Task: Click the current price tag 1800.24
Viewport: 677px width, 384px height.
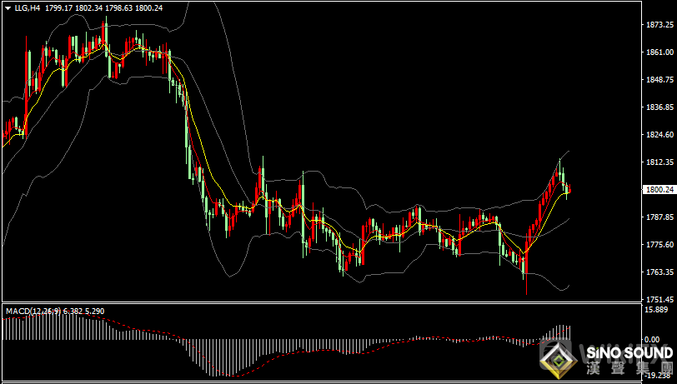Action: coord(659,190)
